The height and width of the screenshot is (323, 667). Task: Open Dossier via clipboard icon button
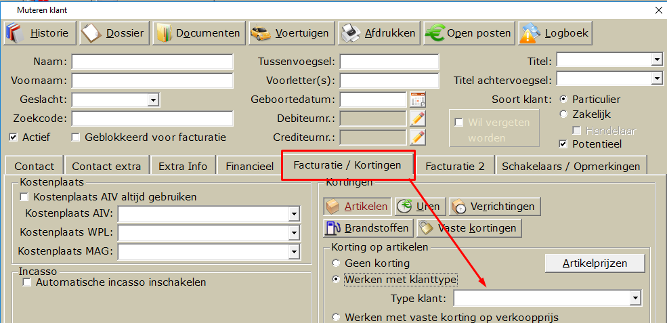[x=114, y=33]
